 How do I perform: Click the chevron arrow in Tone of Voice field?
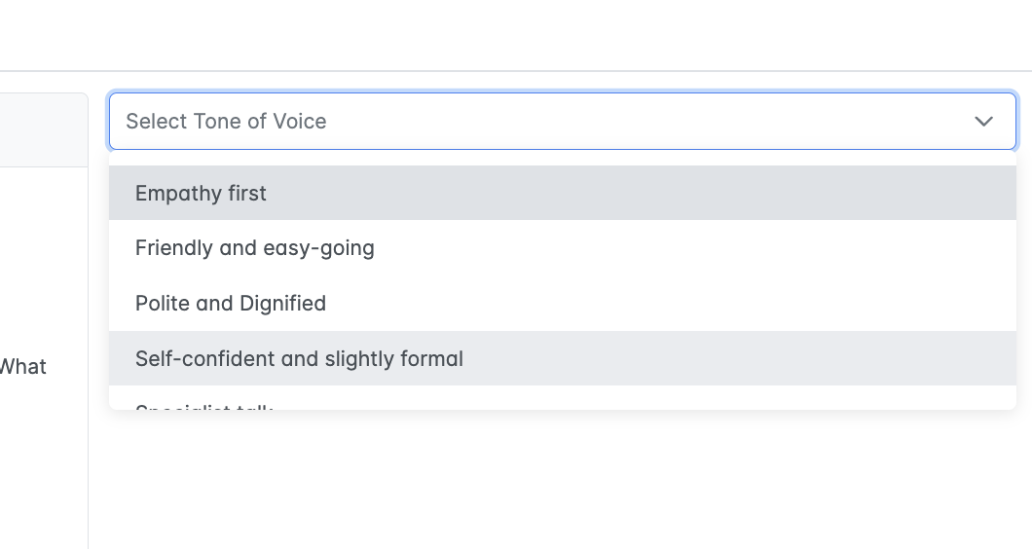tap(983, 122)
